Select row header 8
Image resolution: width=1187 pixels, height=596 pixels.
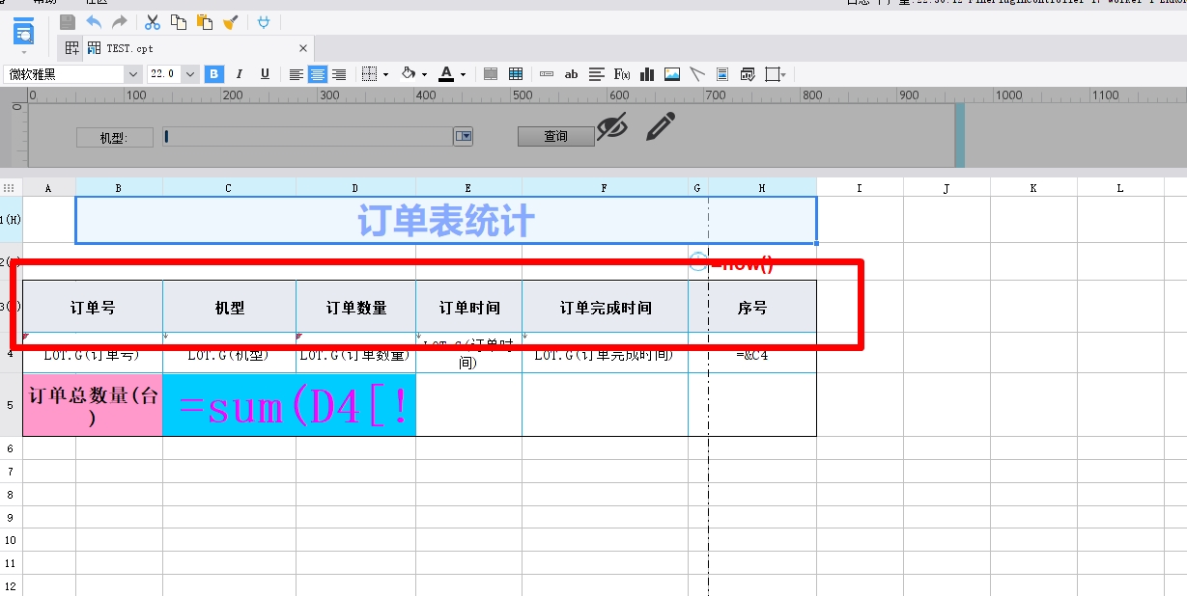[x=11, y=494]
